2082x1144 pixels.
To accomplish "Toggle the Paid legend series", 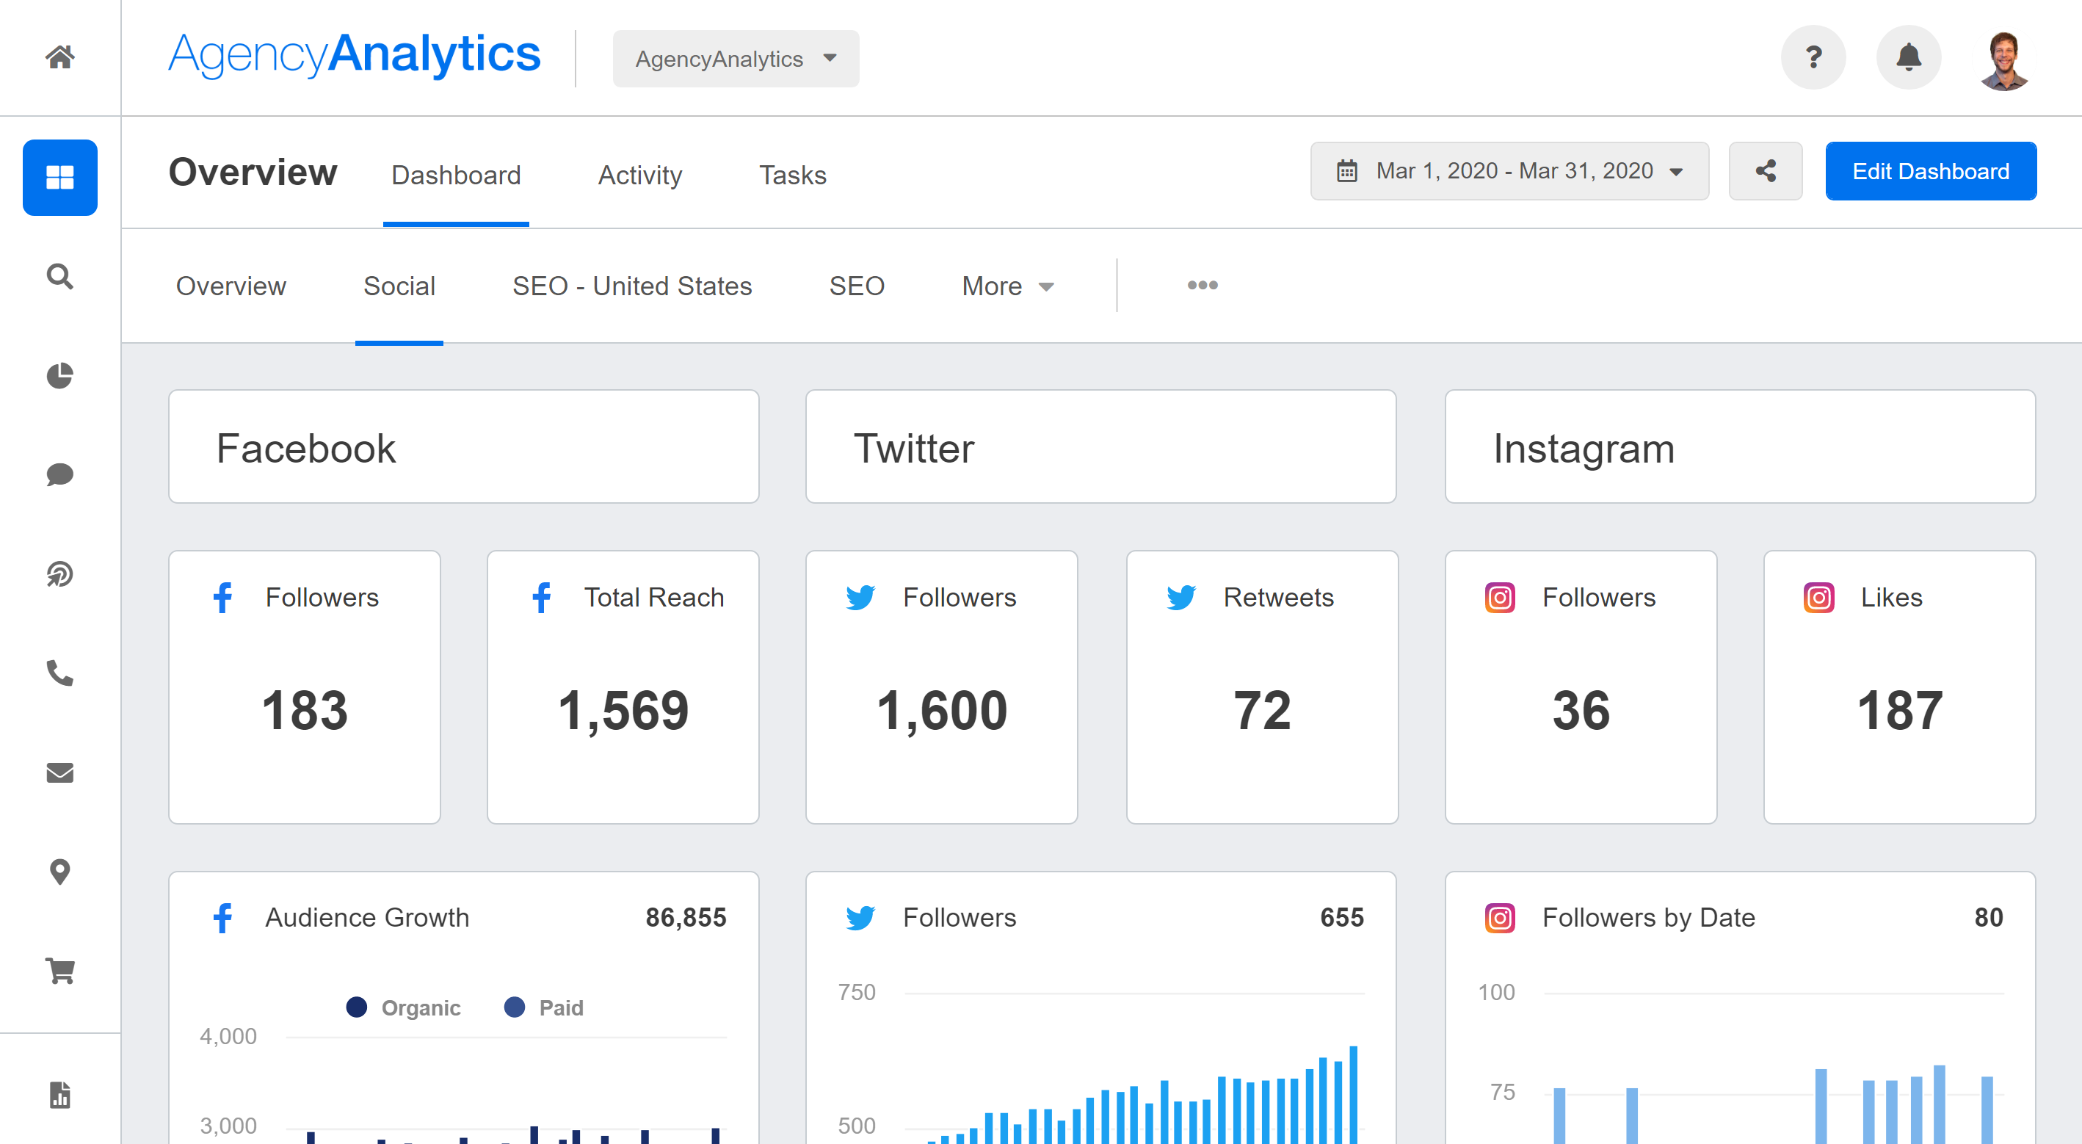I will tap(544, 1007).
